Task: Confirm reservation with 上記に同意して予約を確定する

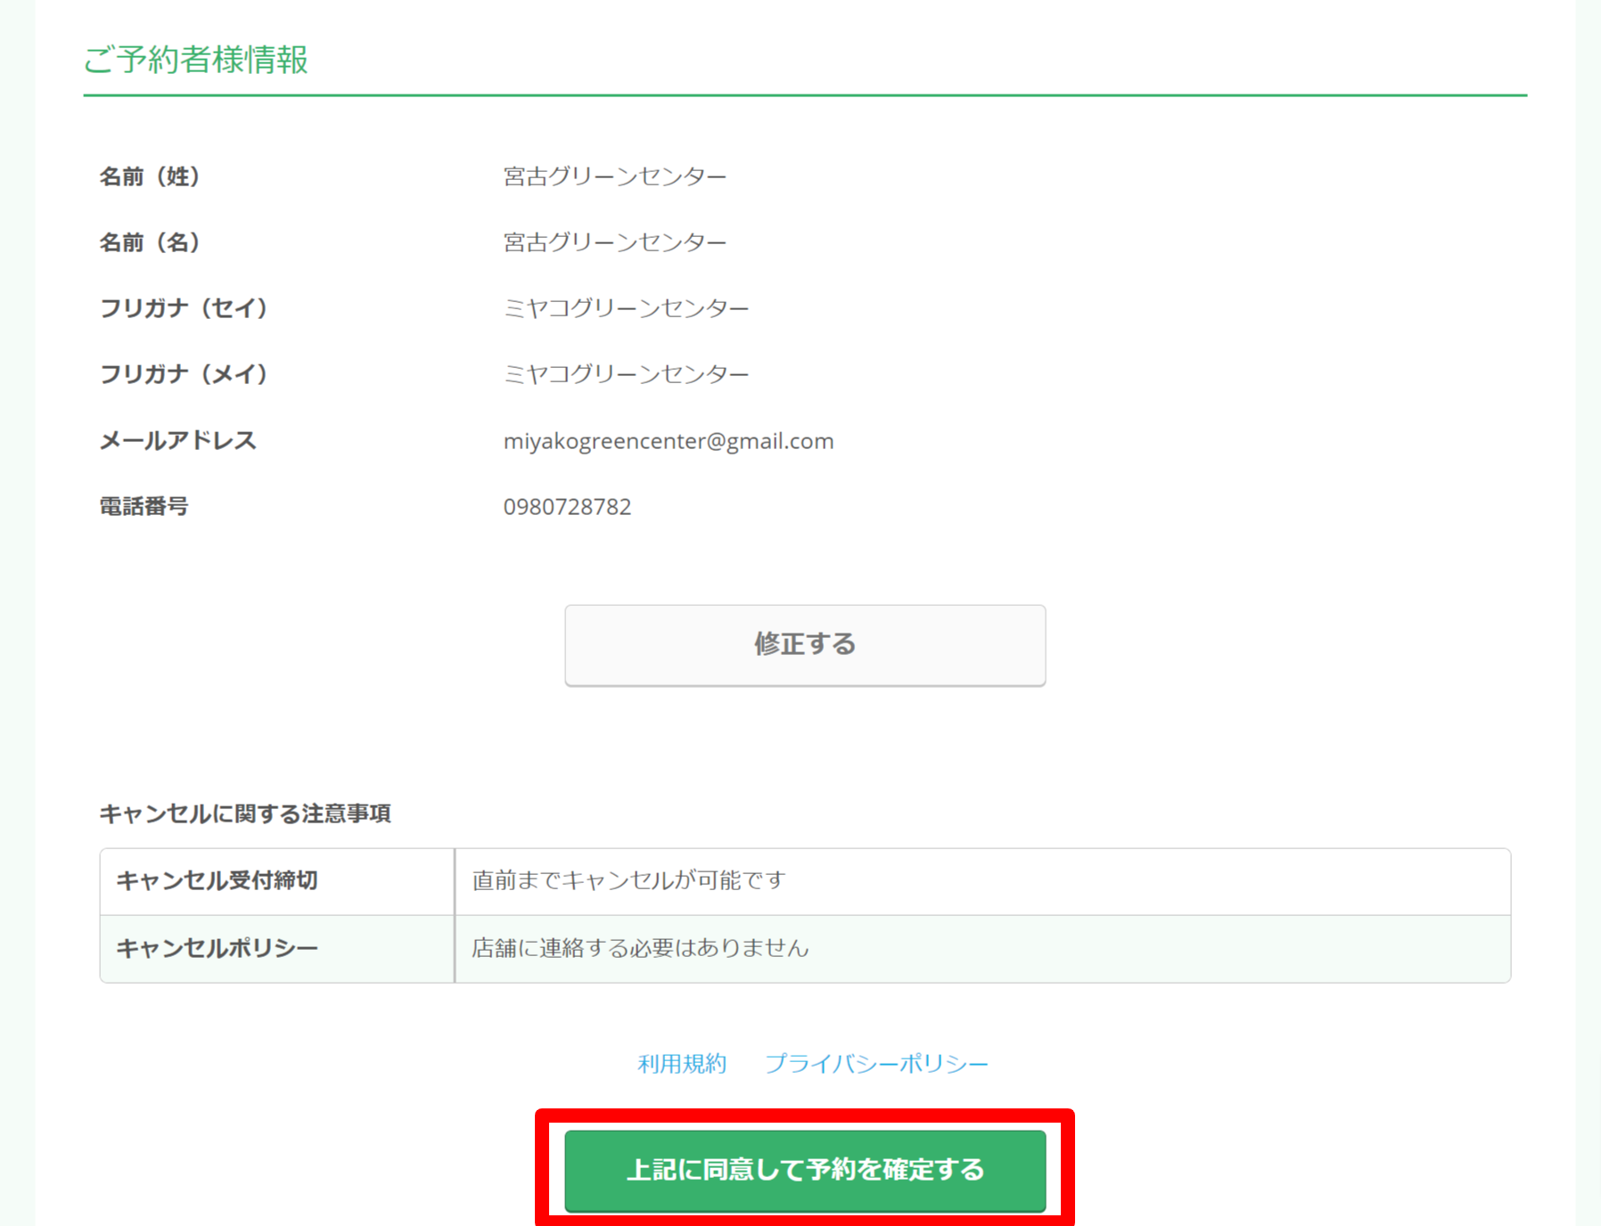Action: 804,1170
